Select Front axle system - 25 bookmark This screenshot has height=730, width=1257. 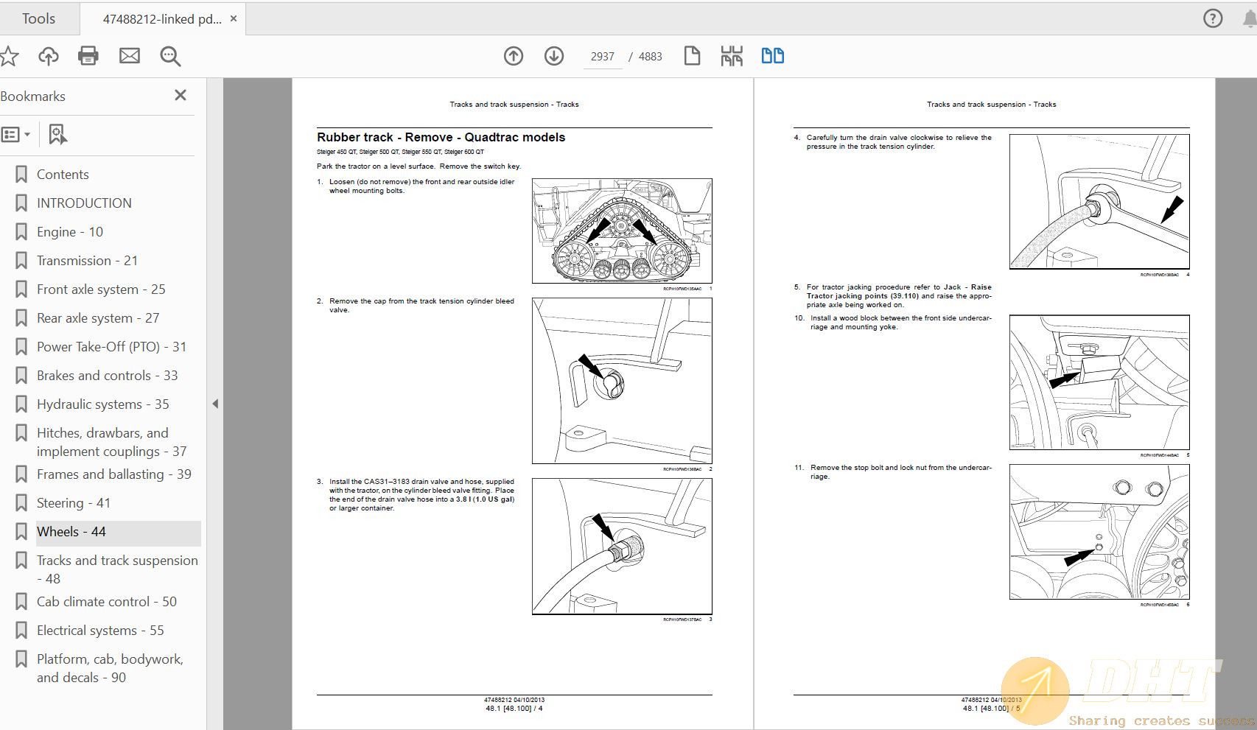click(101, 289)
